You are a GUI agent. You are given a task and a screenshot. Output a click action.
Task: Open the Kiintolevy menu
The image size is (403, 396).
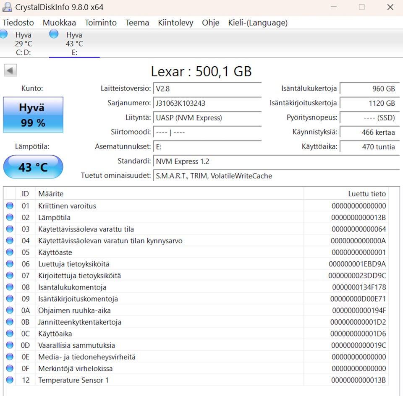coord(175,23)
